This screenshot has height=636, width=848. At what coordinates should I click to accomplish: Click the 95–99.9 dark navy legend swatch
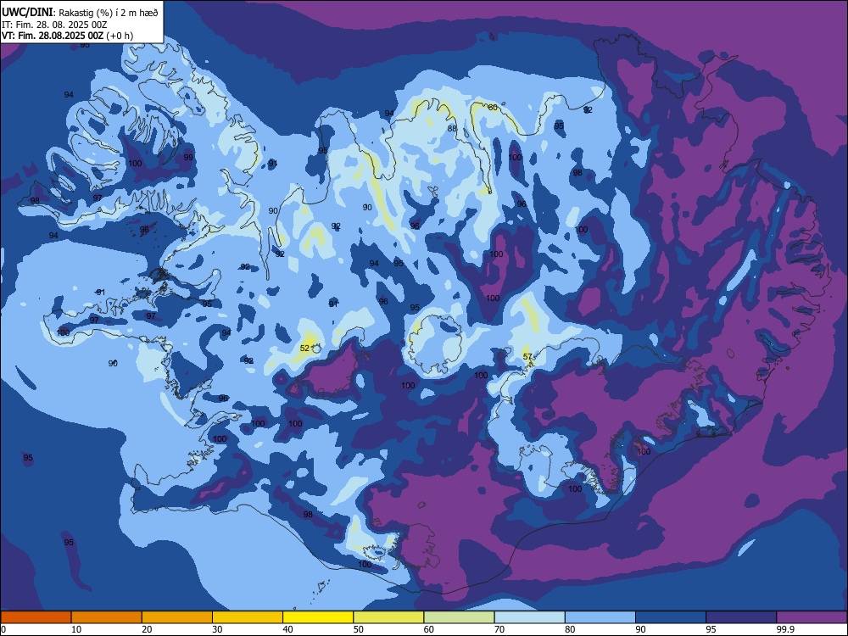point(741,617)
